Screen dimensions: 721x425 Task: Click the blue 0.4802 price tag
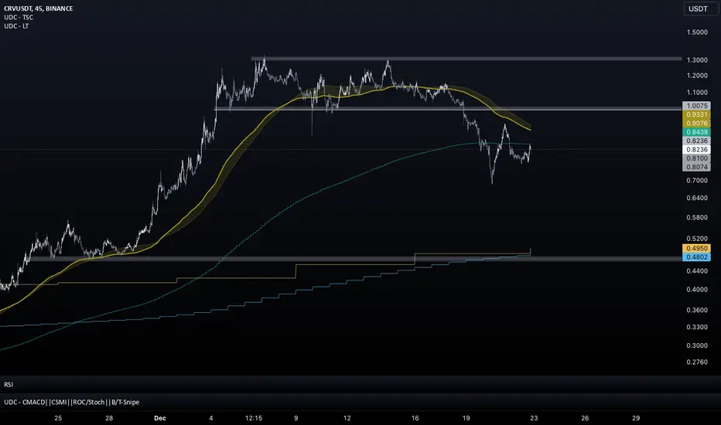[x=696, y=257]
